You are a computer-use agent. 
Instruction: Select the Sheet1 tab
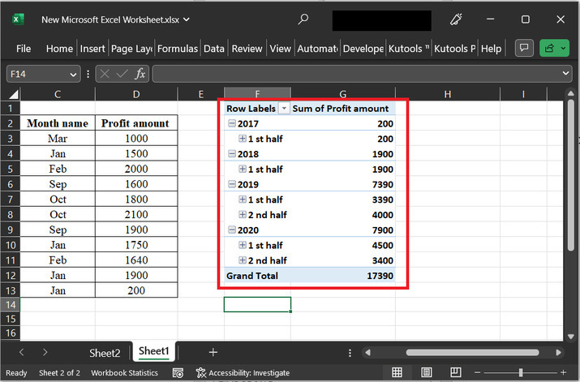[x=154, y=351]
